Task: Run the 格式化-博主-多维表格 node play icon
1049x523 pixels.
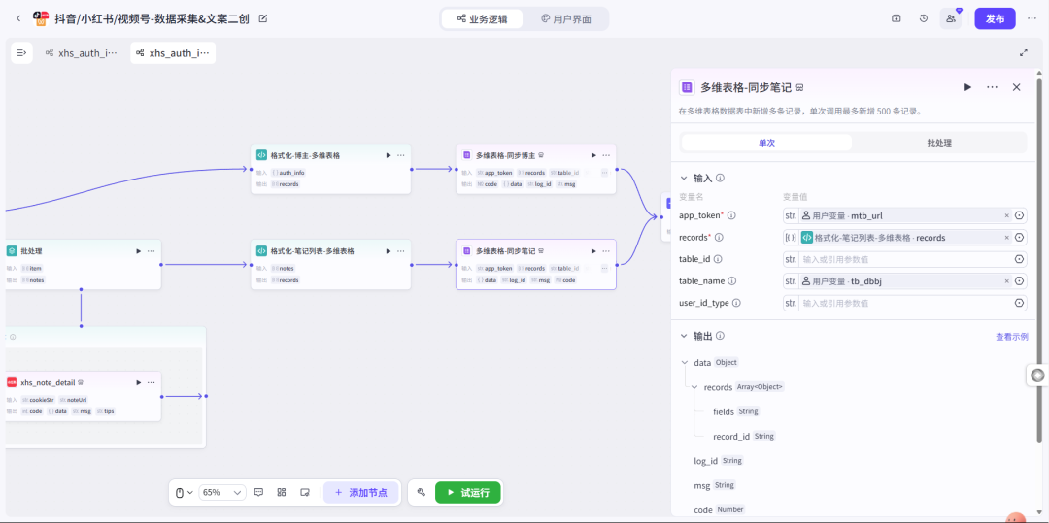Action: [388, 155]
